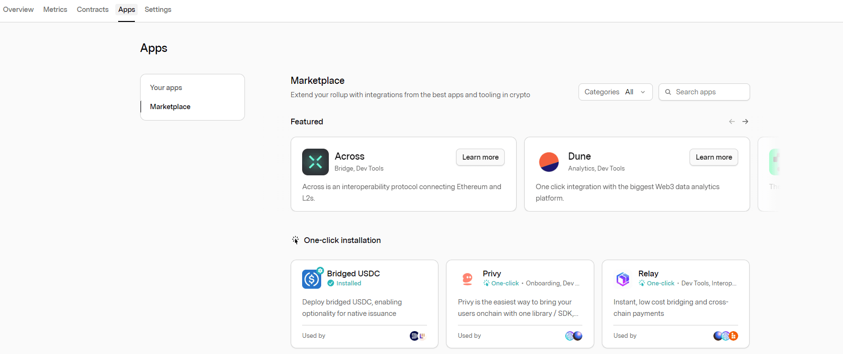Switch to the Metrics tab
Viewport: 843px width, 354px height.
(x=55, y=9)
